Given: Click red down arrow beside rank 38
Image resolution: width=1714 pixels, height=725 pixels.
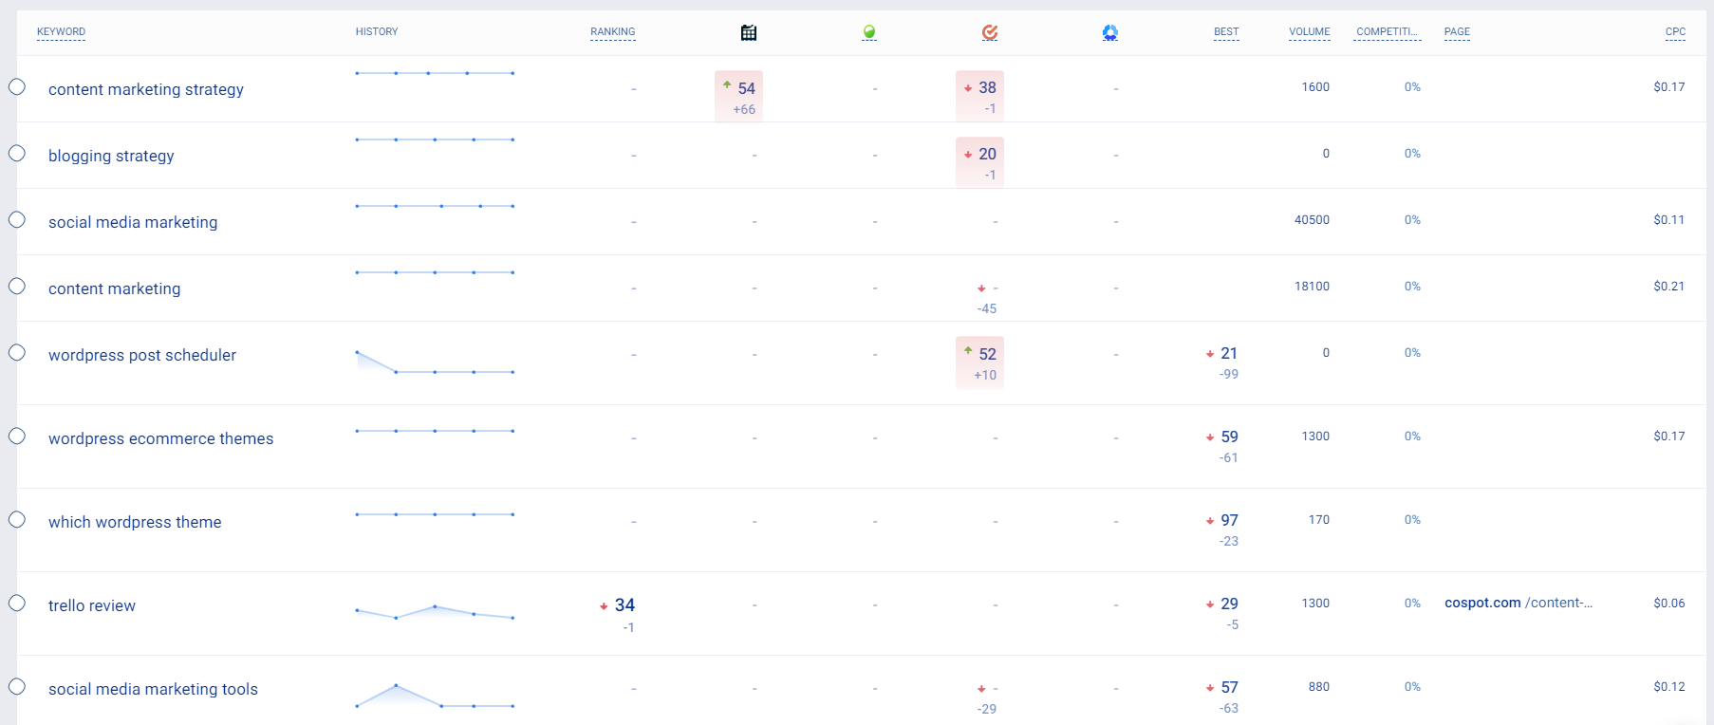Looking at the screenshot, I should click(968, 88).
